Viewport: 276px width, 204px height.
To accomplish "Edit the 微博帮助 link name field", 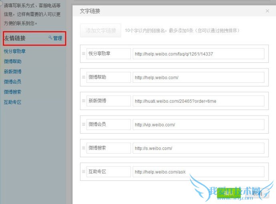I will click(x=109, y=77).
